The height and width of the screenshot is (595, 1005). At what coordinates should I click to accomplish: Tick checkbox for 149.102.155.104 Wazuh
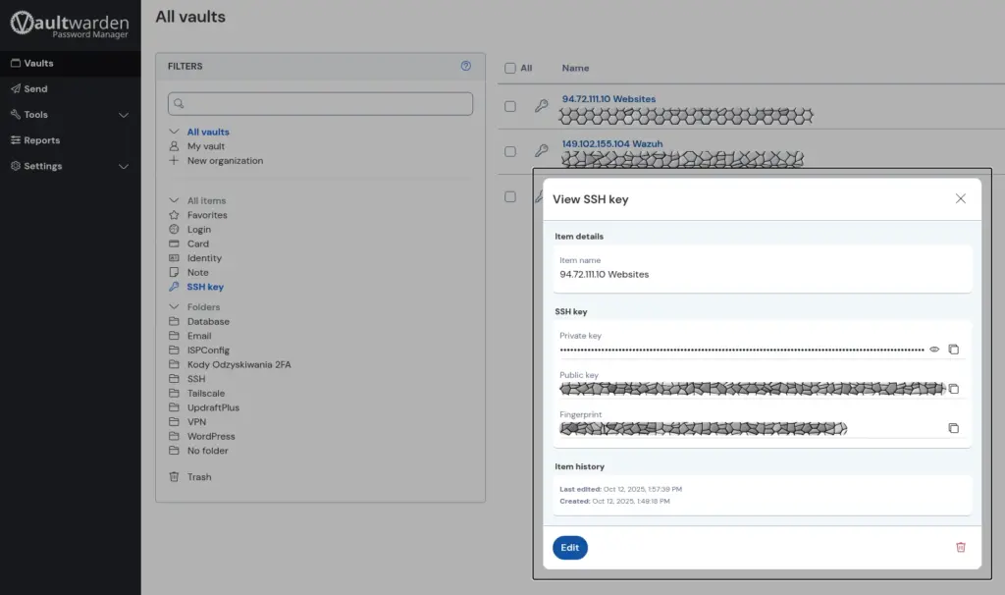point(510,151)
